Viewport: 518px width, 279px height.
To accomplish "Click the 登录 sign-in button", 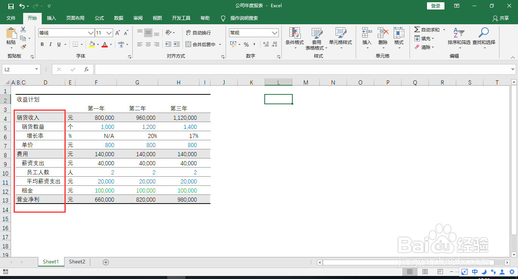I will 435,6.
